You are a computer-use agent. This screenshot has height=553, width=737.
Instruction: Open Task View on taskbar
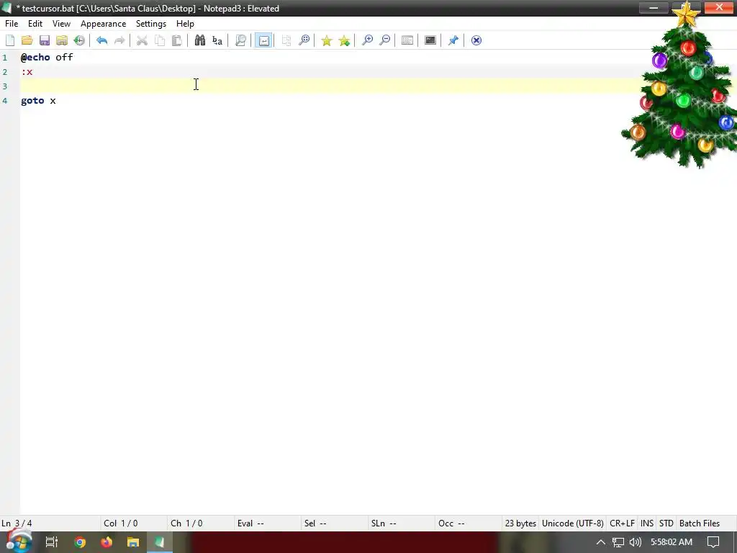pyautogui.click(x=52, y=542)
